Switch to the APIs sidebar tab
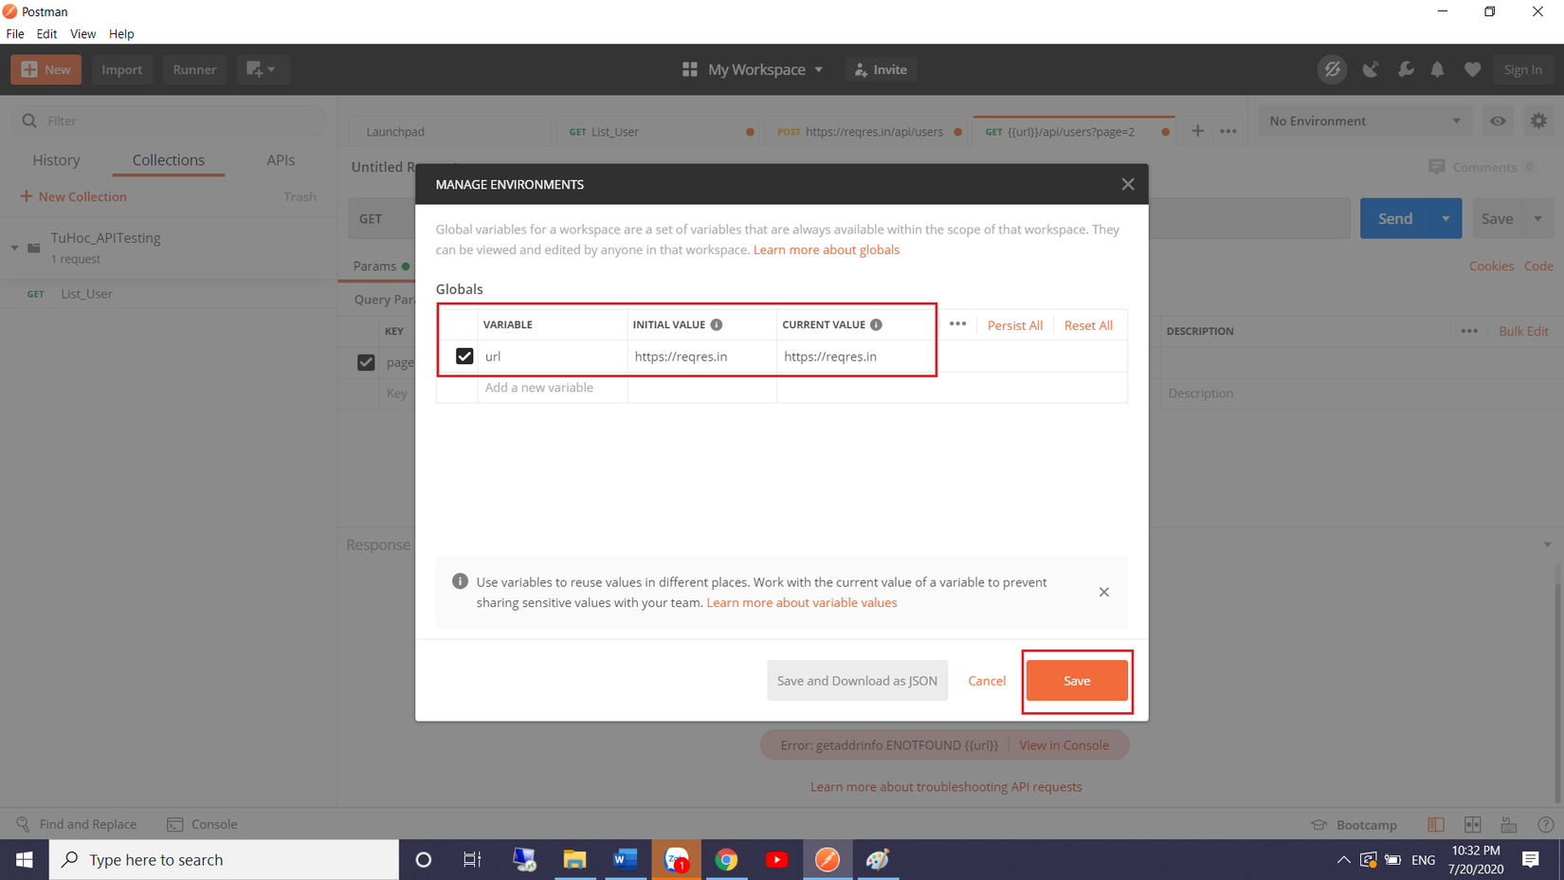Image resolution: width=1564 pixels, height=880 pixels. 281,159
